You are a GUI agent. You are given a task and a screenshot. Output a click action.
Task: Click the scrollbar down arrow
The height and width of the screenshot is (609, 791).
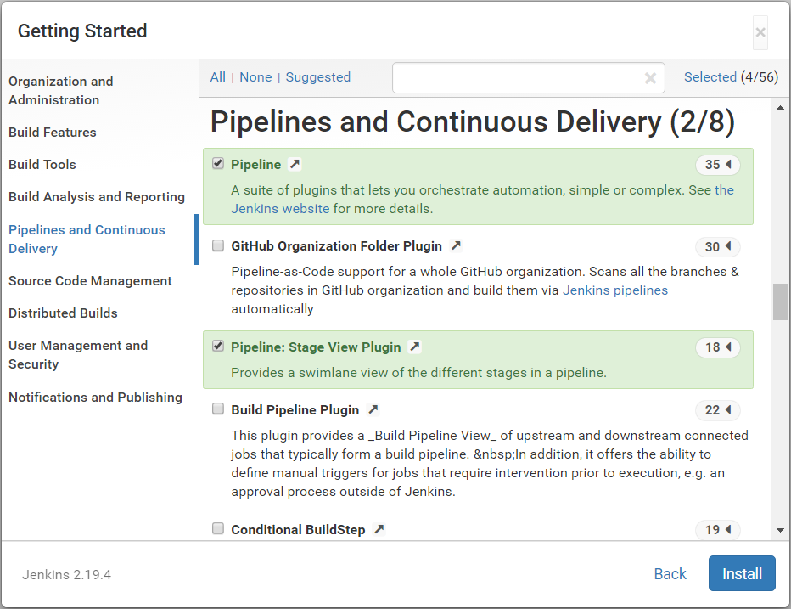tap(780, 530)
